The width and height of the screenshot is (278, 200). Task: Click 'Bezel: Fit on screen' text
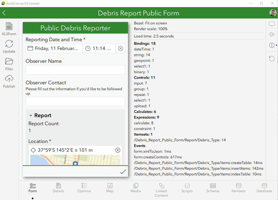click(x=150, y=23)
